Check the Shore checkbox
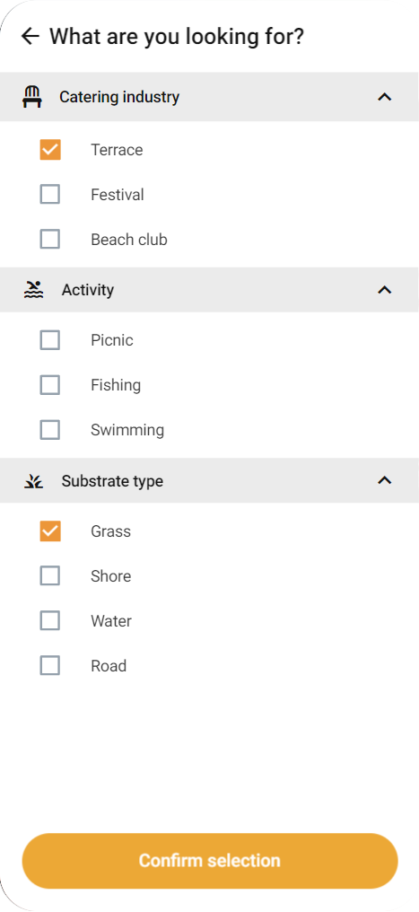 click(50, 575)
